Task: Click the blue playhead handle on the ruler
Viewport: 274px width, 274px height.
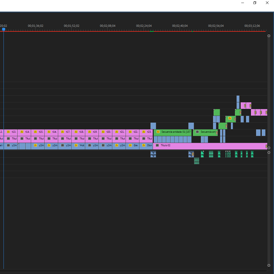Action: tap(4, 29)
